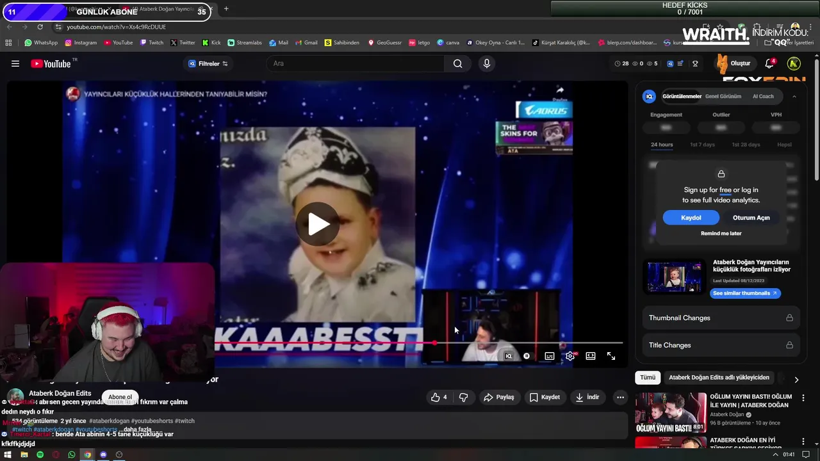820x461 pixels.
Task: Switch to theater mode view
Action: (591, 356)
